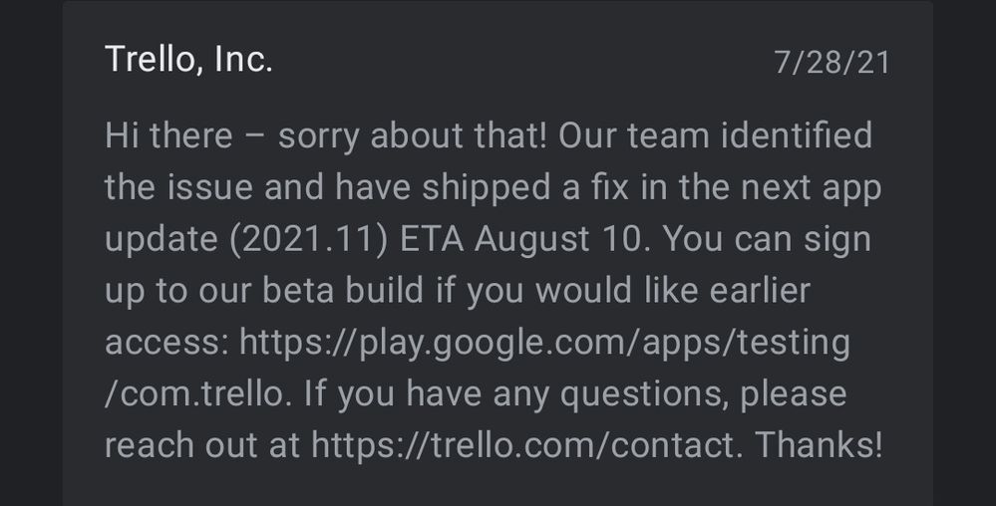Select the version number (2021.11) text

(x=308, y=240)
